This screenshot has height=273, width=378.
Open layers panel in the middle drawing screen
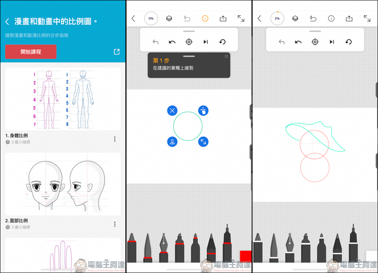point(169,18)
